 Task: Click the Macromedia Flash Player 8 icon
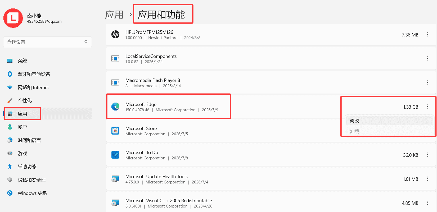(x=115, y=82)
